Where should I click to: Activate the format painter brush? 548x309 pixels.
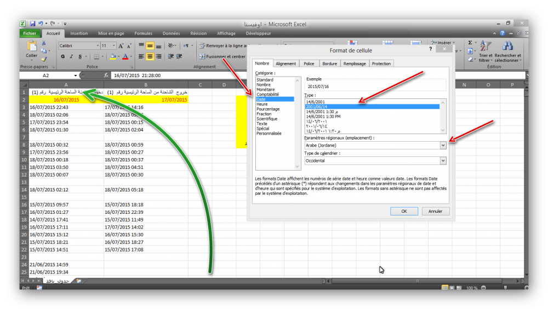(44, 59)
